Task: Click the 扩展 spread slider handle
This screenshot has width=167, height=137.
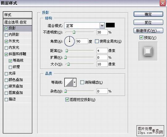Action: pos(66,57)
